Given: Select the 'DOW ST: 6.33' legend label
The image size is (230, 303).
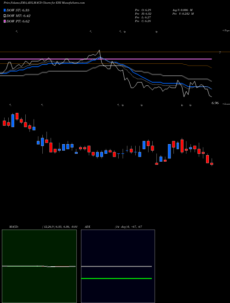Looking at the screenshot, I should click(x=18, y=10).
